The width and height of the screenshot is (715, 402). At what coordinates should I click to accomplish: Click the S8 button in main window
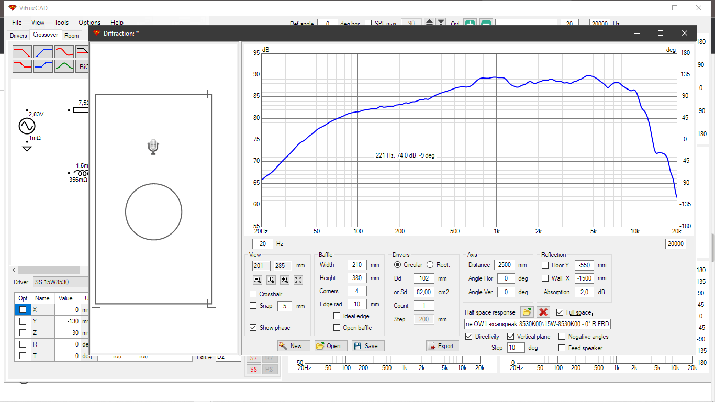tap(253, 369)
